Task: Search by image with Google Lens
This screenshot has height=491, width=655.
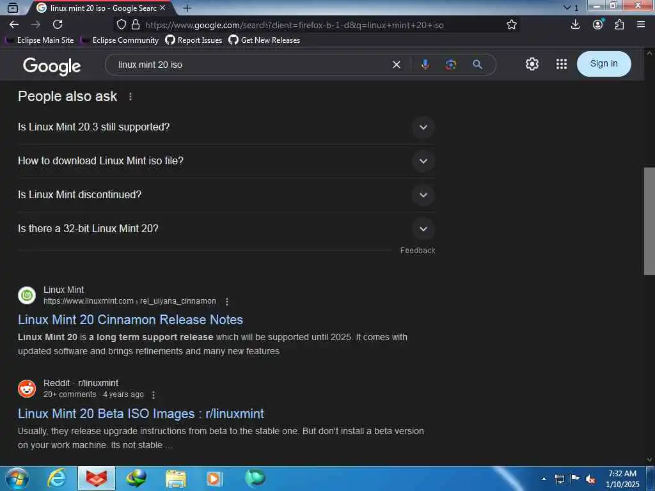Action: click(x=451, y=65)
